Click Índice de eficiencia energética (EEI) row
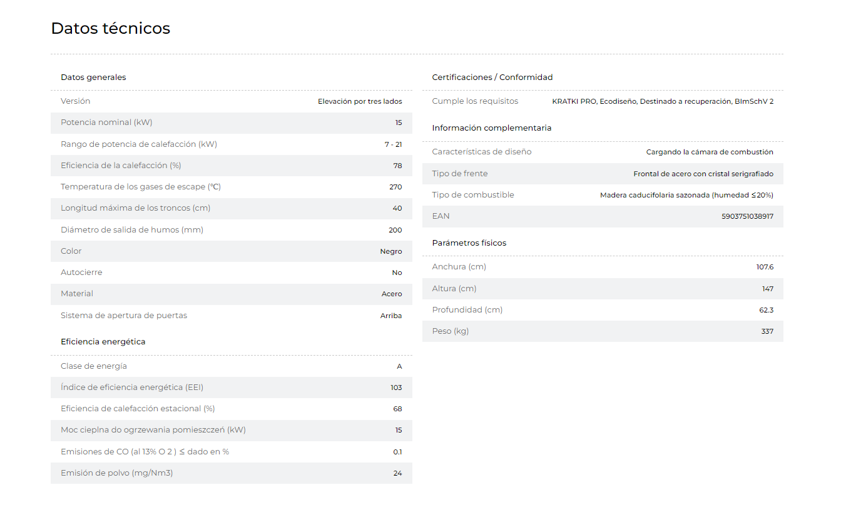841x505 pixels. click(232, 387)
